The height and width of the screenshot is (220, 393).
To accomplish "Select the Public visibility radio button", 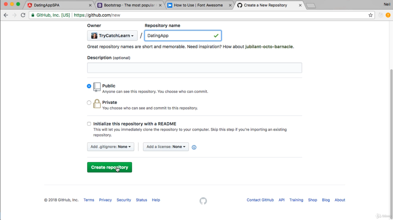I will (89, 86).
